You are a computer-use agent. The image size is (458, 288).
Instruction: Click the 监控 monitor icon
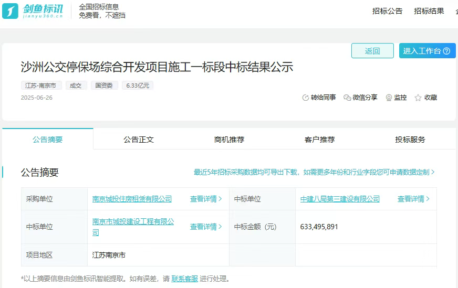coord(389,98)
